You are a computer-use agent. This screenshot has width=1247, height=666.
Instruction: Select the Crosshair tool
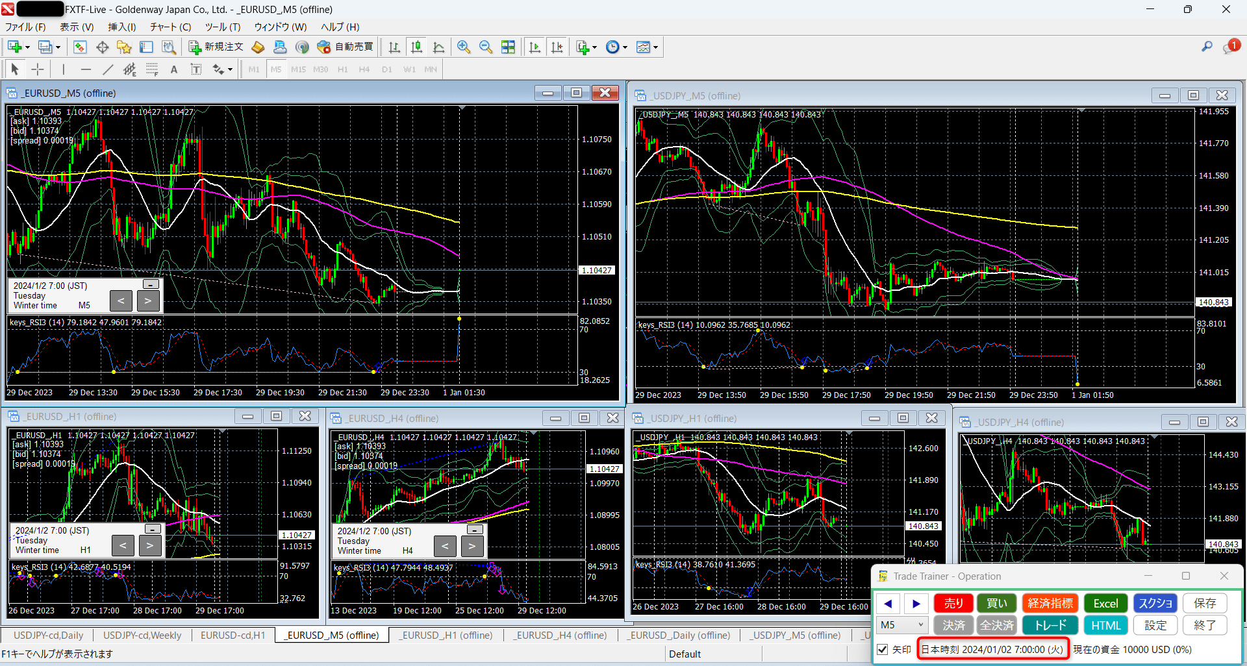click(x=37, y=69)
